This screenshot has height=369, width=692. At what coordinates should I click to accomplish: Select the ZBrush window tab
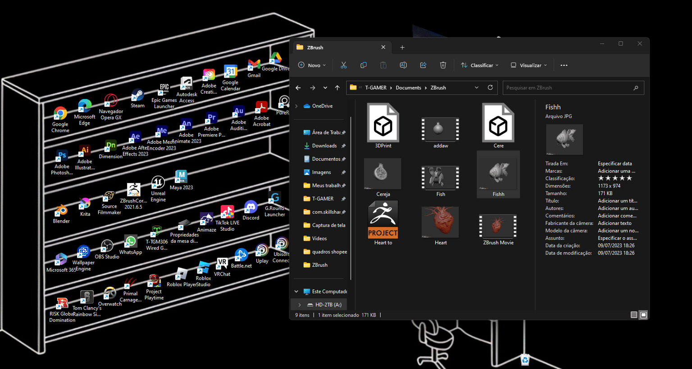[x=341, y=47]
